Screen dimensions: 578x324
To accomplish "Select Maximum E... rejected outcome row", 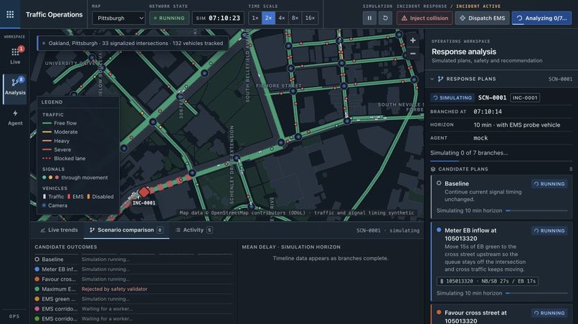I will [x=133, y=289].
